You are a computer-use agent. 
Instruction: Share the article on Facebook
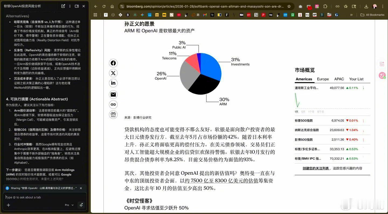click(x=113, y=63)
